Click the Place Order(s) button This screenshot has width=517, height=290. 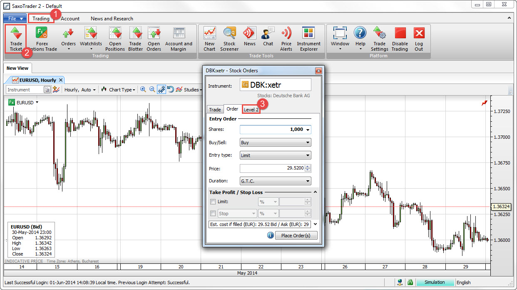point(296,236)
